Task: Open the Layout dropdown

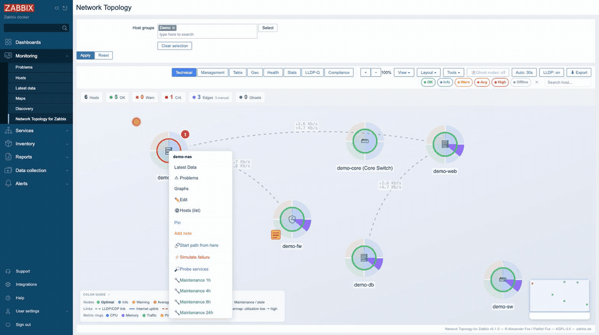Action: pyautogui.click(x=428, y=72)
